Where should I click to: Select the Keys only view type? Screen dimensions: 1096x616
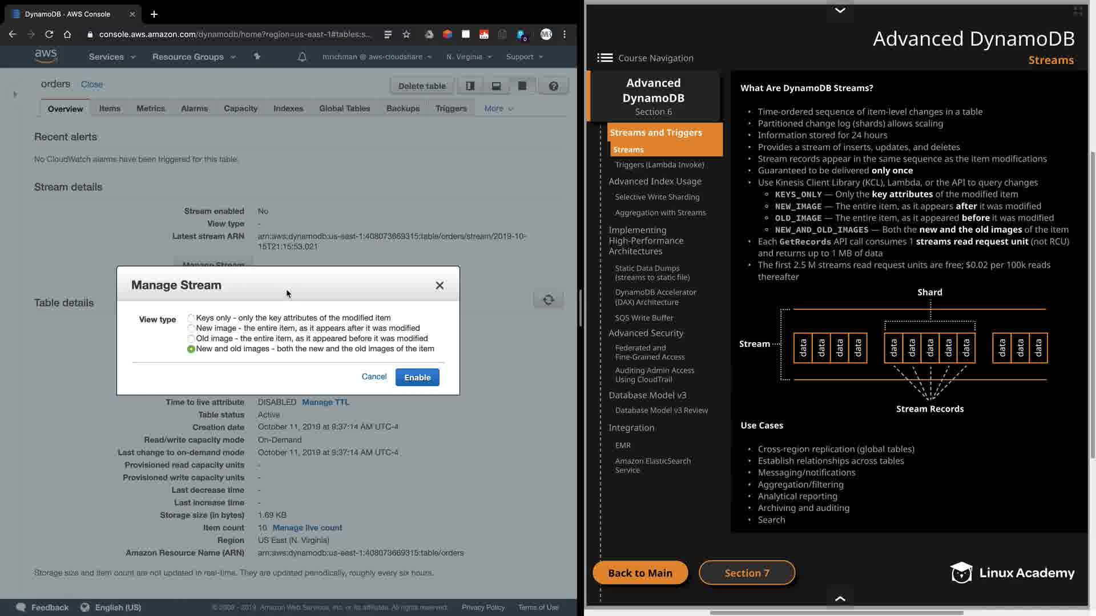pos(191,318)
